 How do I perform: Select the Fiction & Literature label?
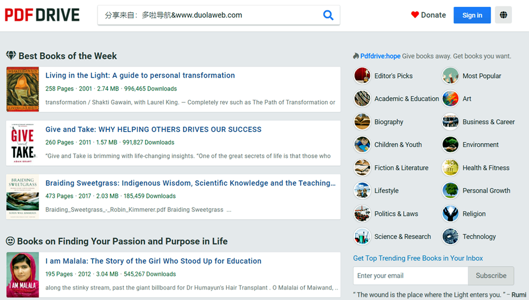402,167
